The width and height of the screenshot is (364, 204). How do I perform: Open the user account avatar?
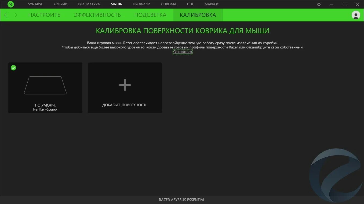point(356,15)
